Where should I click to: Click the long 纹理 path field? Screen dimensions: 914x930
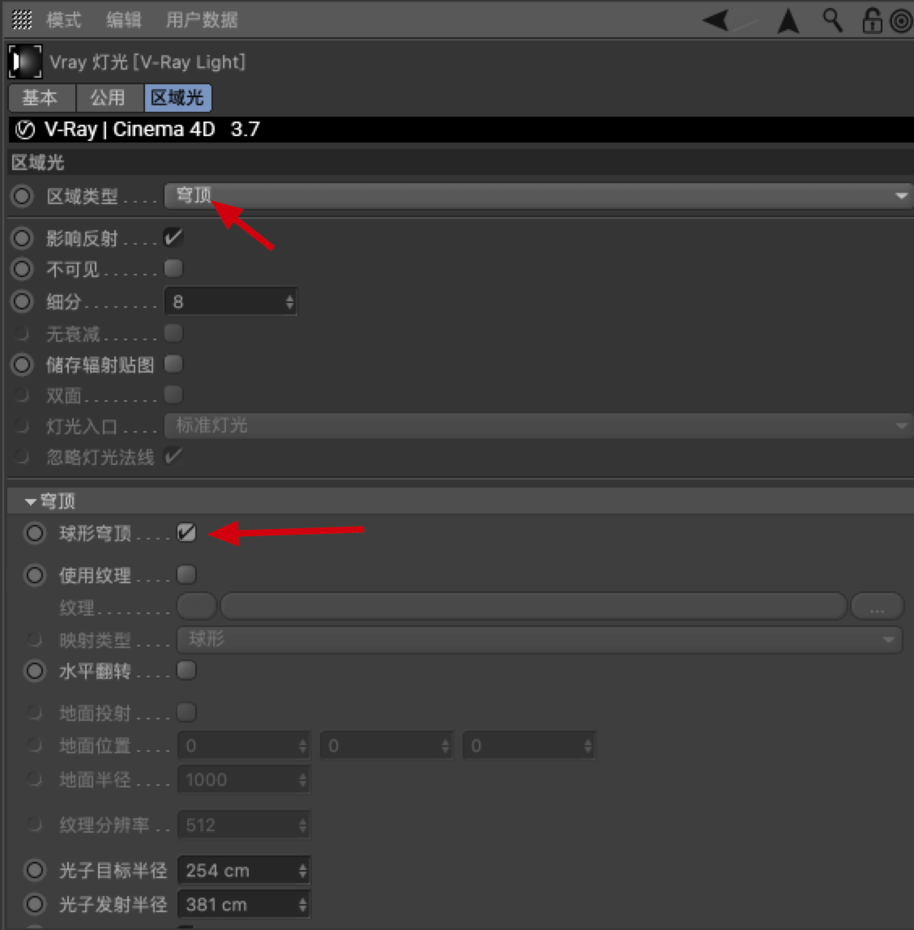(x=533, y=606)
